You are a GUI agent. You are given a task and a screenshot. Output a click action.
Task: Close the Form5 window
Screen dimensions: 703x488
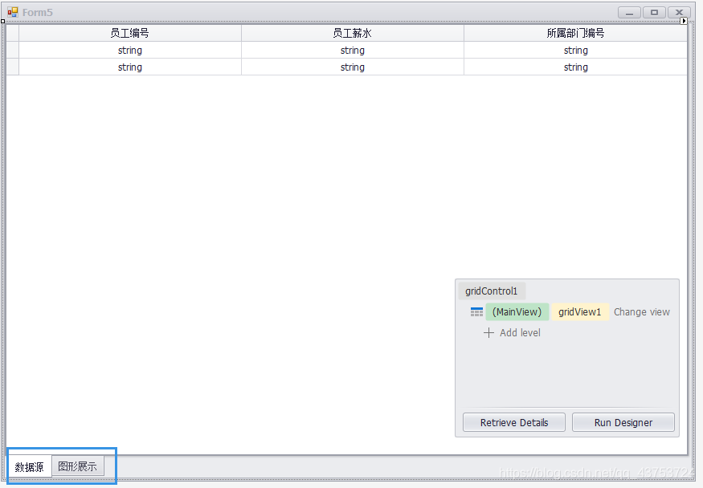click(x=679, y=13)
